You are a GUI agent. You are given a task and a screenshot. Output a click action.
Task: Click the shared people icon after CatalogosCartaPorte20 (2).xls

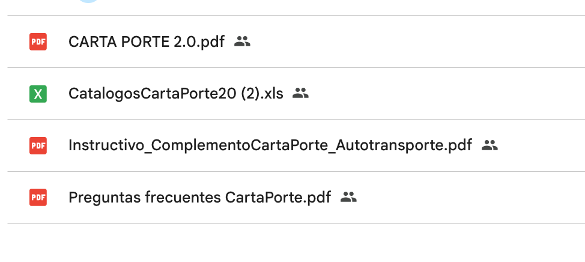click(300, 93)
